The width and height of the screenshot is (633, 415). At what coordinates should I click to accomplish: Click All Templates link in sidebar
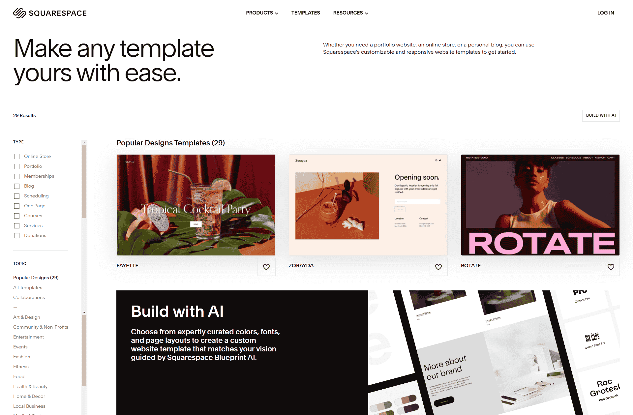tap(28, 287)
